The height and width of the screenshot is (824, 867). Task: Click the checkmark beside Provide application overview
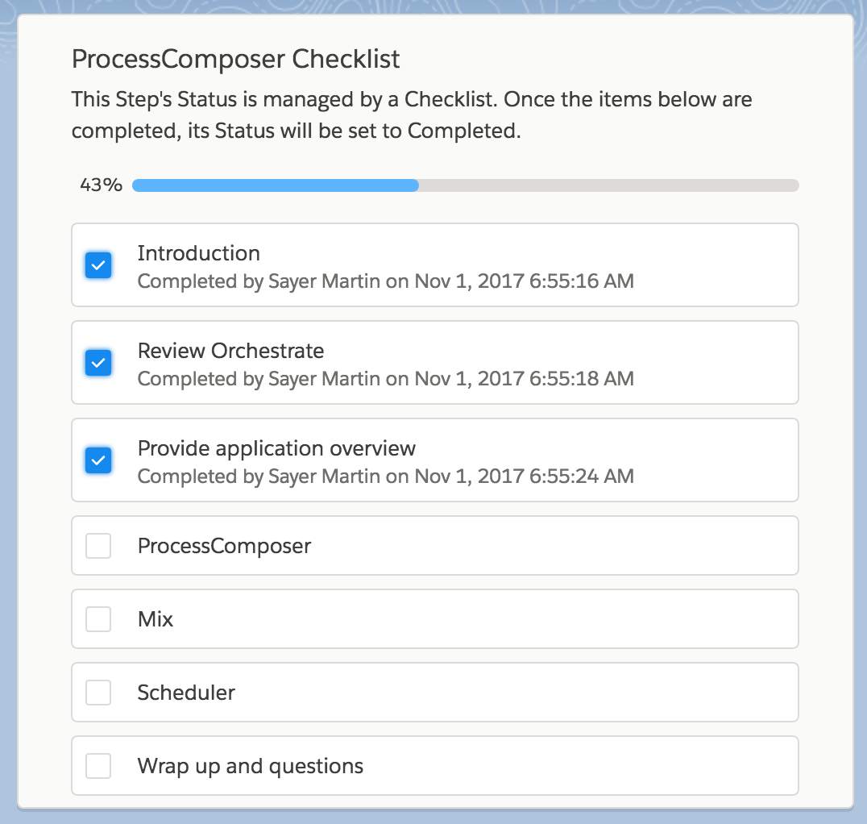(x=97, y=460)
